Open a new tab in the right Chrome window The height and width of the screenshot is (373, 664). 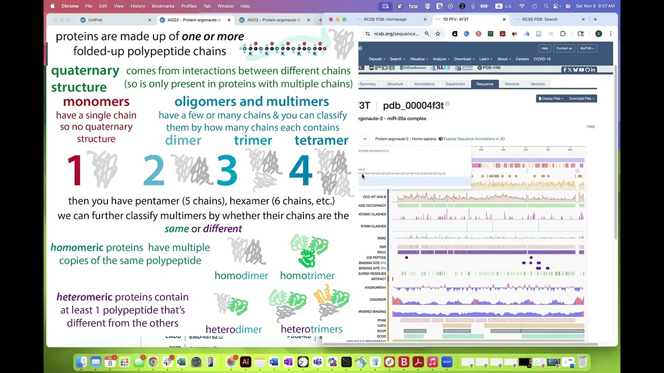click(x=595, y=19)
